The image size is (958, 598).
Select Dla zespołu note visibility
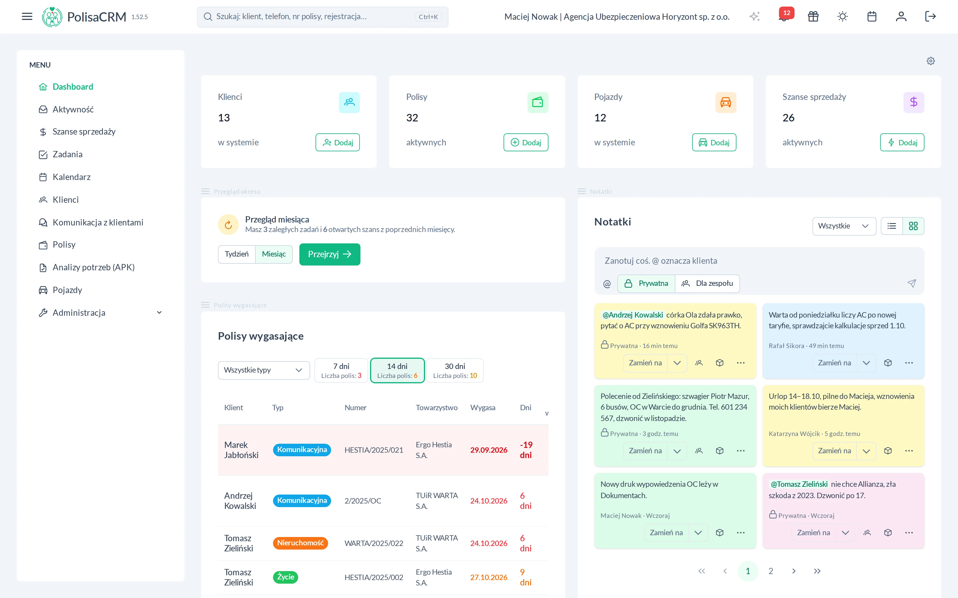[x=707, y=283]
